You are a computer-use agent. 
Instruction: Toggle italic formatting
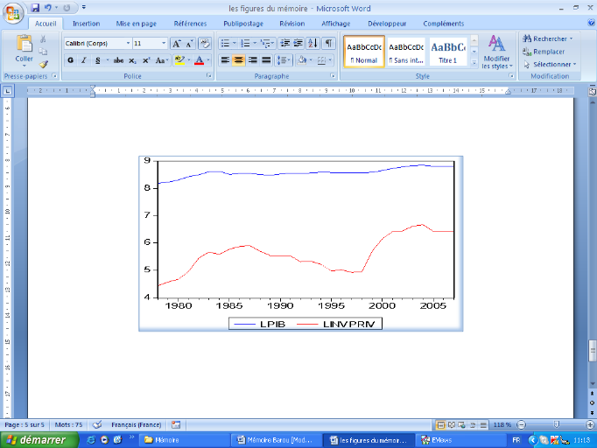(x=83, y=60)
